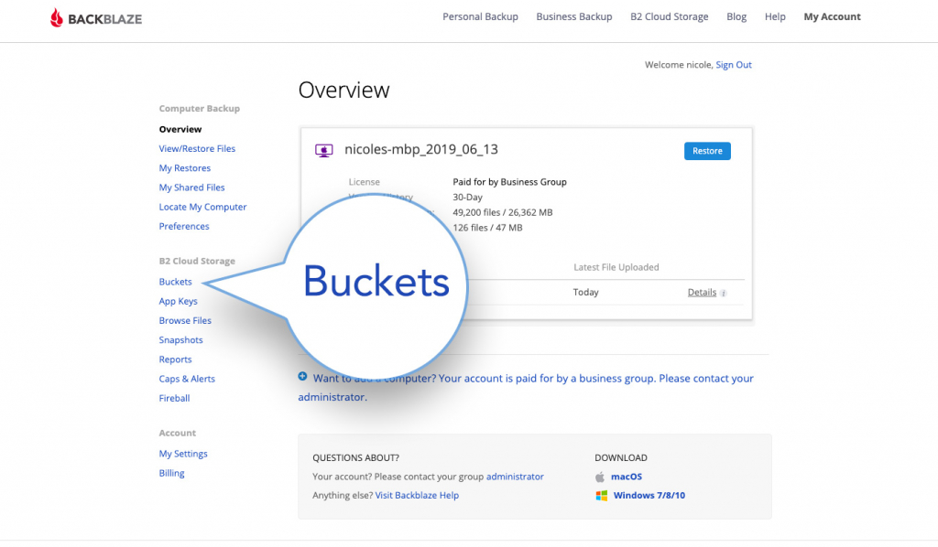The image size is (938, 547).
Task: Click the Windows logo icon under Download
Action: 601,496
